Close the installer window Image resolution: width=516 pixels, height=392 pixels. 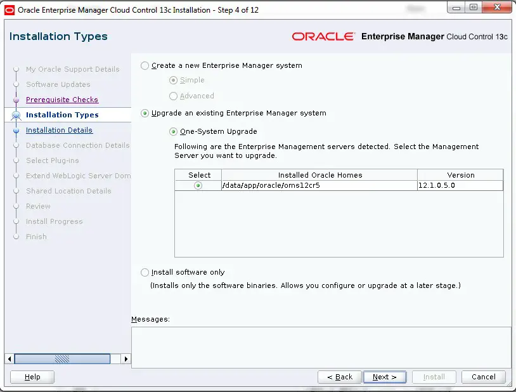click(497, 7)
